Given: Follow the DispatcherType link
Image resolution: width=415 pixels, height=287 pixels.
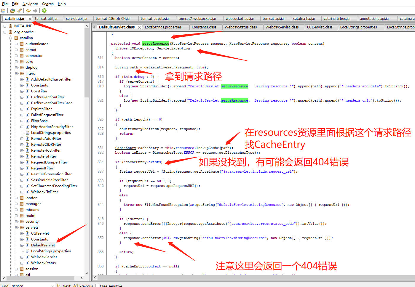Looking at the screenshot, I should point(167,153).
